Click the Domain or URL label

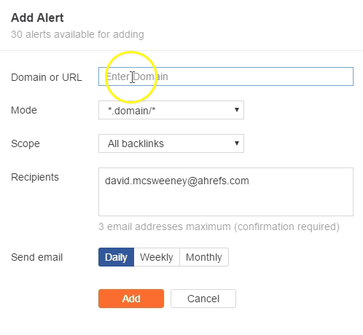tap(47, 77)
